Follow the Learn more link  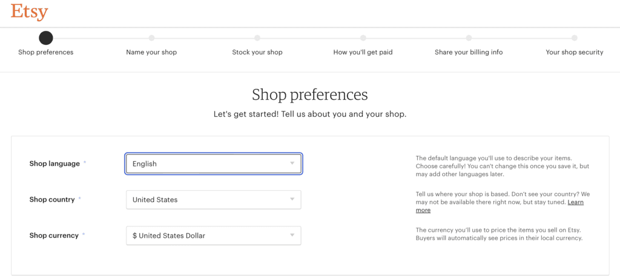(575, 202)
